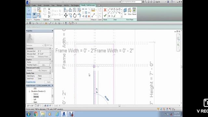Click Extrusion End associate parameter button
The image size is (208, 117).
(x=51, y=51)
